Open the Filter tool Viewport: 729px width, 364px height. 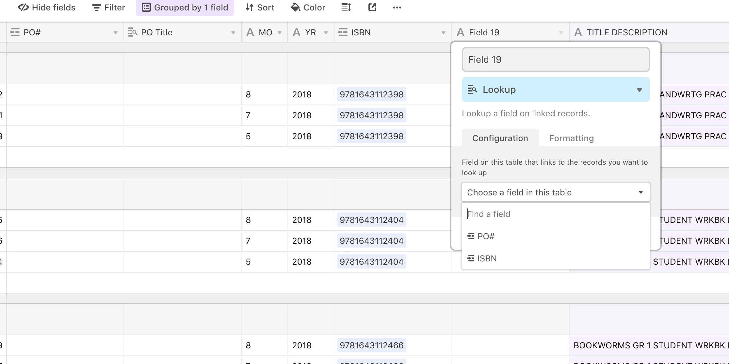[x=109, y=8]
